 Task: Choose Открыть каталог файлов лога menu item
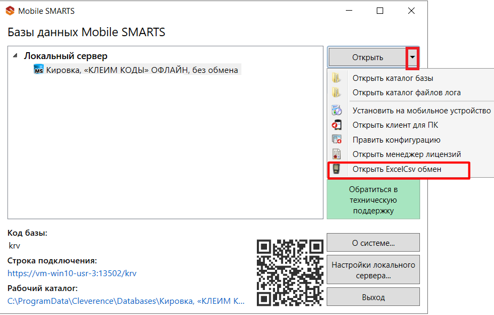(411, 93)
